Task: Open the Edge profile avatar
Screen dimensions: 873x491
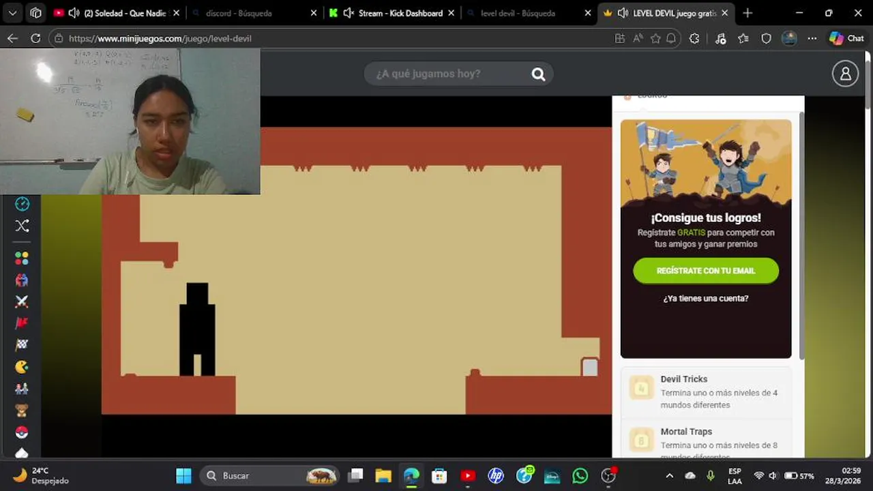Action: [x=789, y=39]
